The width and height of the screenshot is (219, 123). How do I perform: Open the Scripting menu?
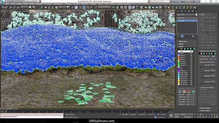tap(93, 4)
